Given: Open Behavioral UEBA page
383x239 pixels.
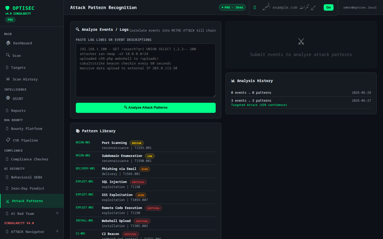Looking at the screenshot, I should (32, 177).
